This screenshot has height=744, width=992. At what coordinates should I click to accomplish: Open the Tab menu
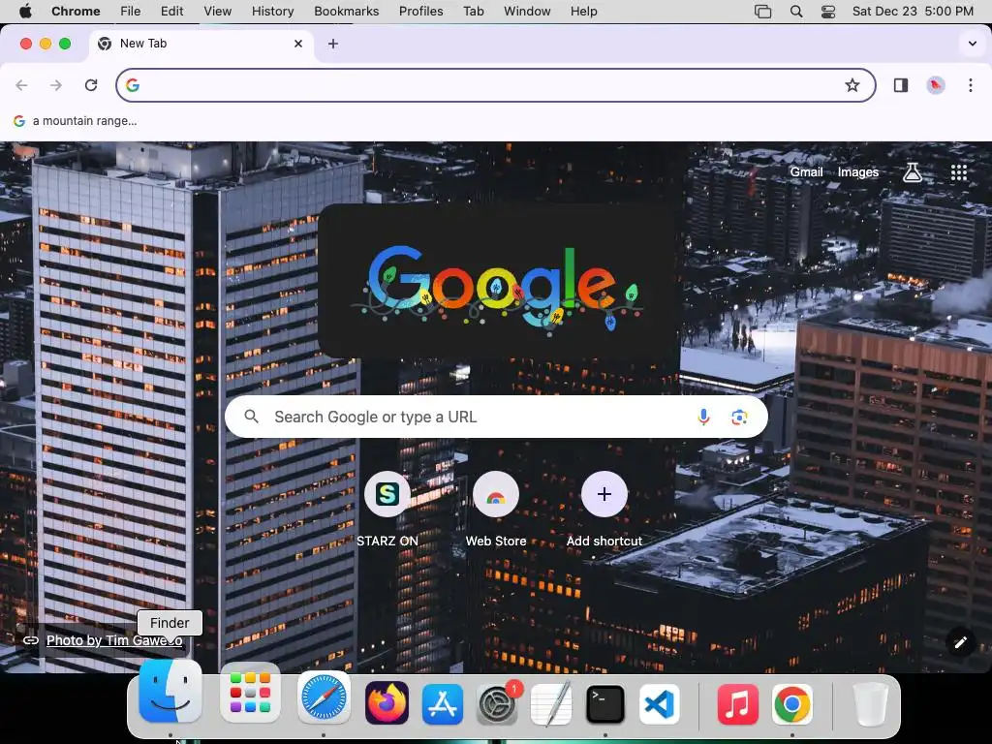pos(473,12)
